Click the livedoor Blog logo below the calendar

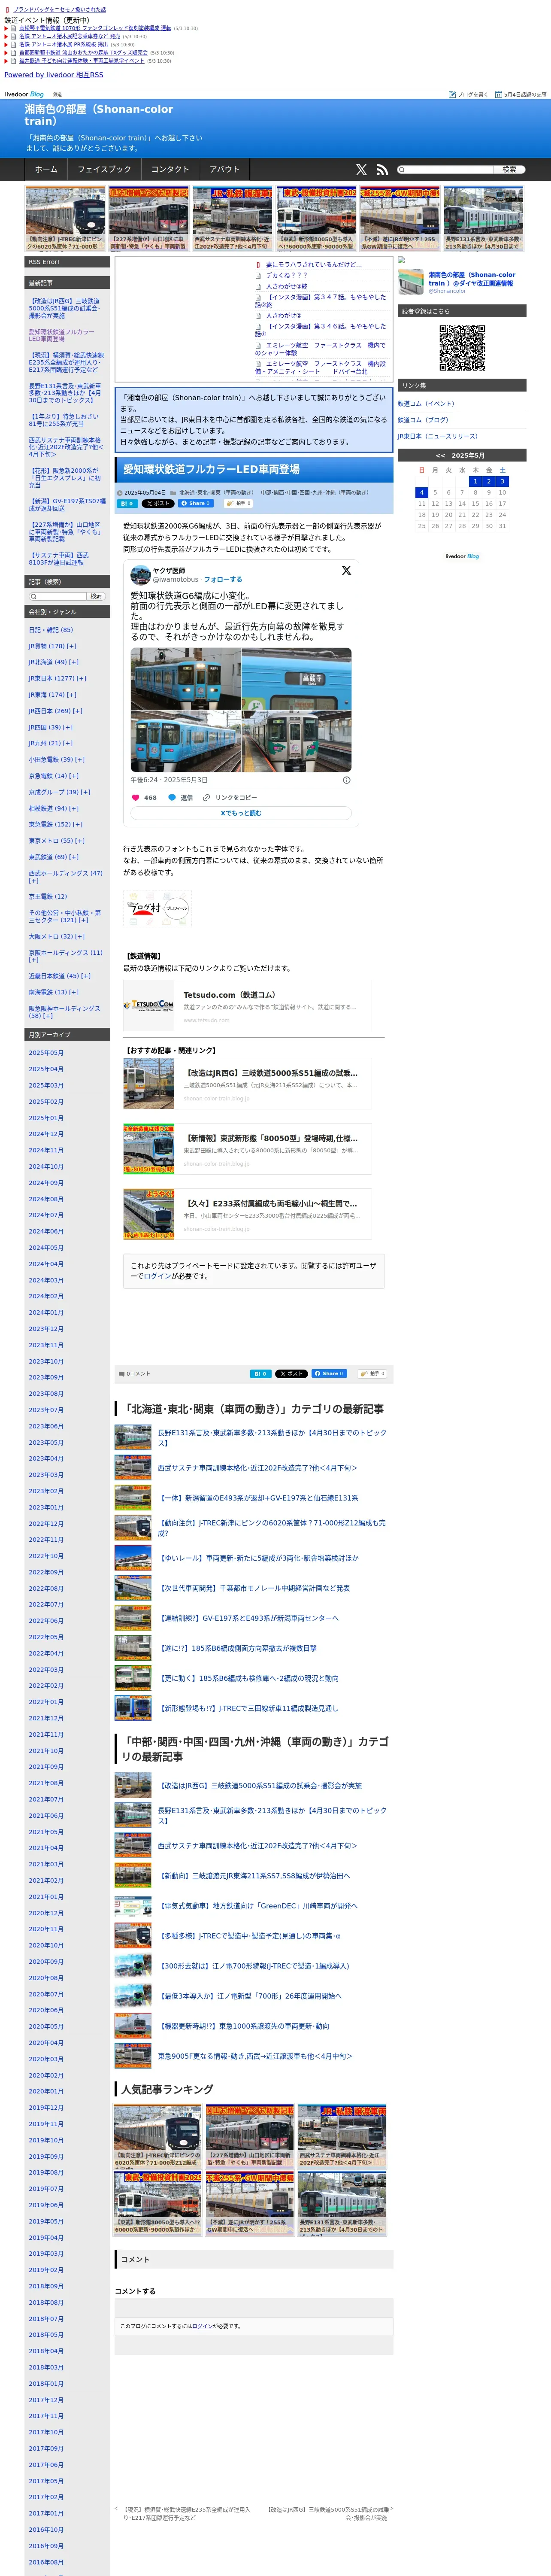tap(462, 557)
